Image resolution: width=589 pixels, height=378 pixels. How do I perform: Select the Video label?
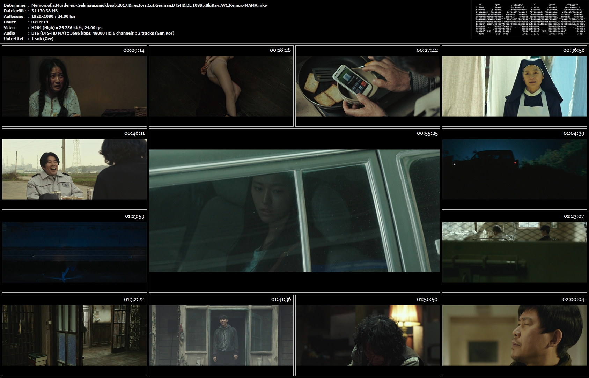[9, 28]
